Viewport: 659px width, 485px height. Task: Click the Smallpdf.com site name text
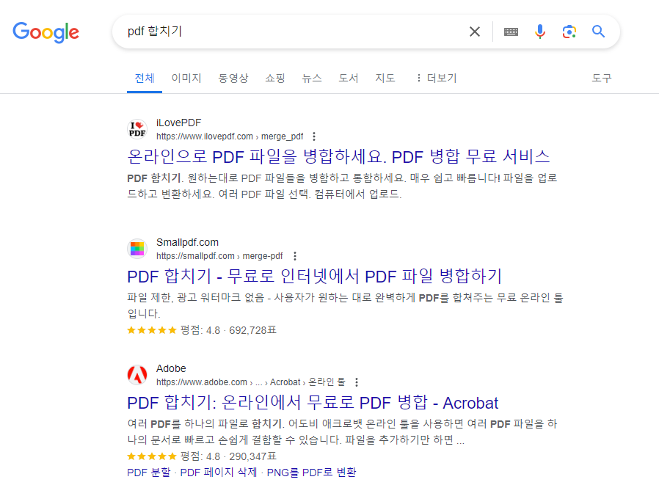pos(187,242)
